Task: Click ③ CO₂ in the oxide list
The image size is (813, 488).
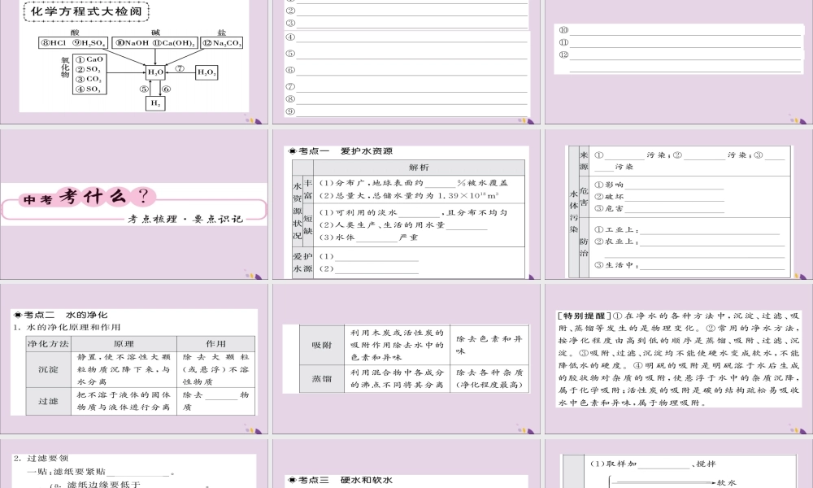Action: (89, 79)
